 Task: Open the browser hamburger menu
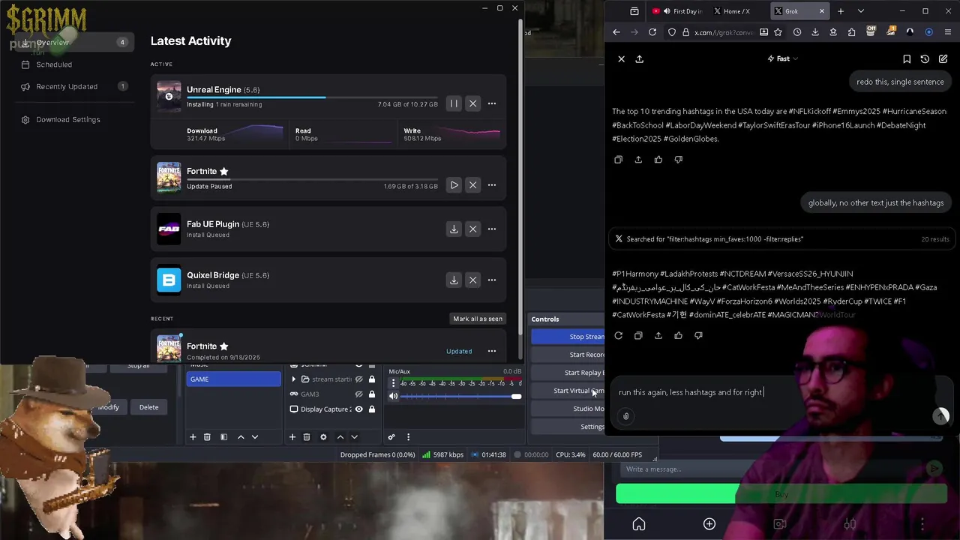(x=948, y=32)
